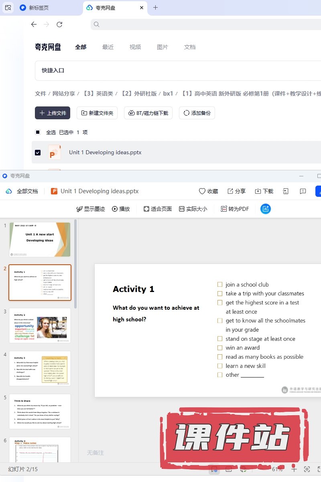Uncheck Unit 1 Developing ideas.pptx checkbox
Screen dimensions: 321x482
(38, 153)
